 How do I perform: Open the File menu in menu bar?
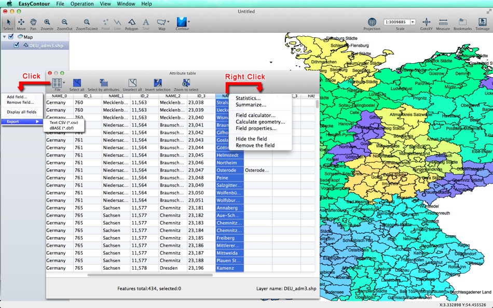(60, 4)
